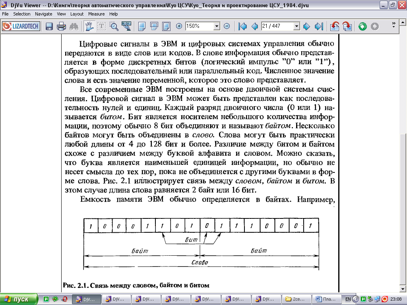
Task: Click inside the page number field
Action: (x=277, y=26)
